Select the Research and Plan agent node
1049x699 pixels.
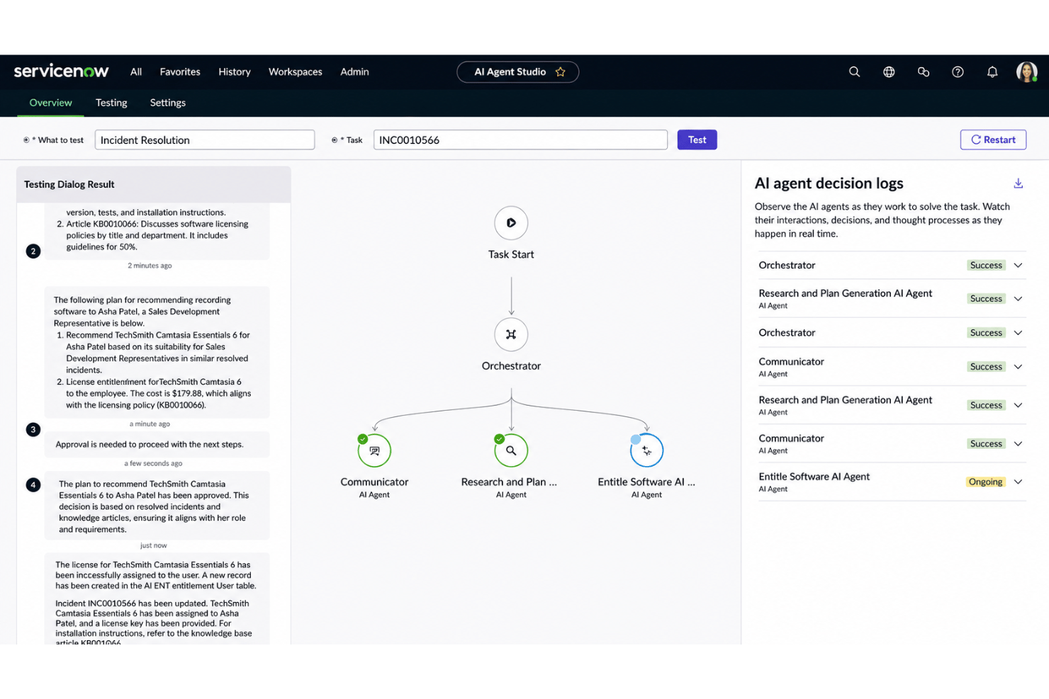pyautogui.click(x=511, y=450)
